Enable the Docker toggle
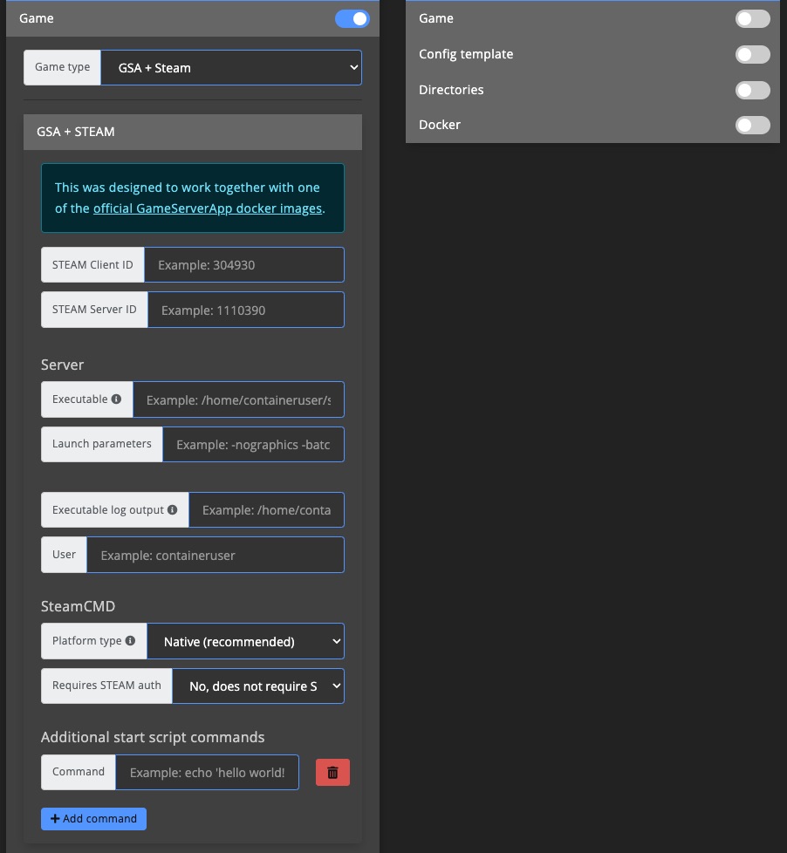The image size is (787, 853). click(x=751, y=125)
